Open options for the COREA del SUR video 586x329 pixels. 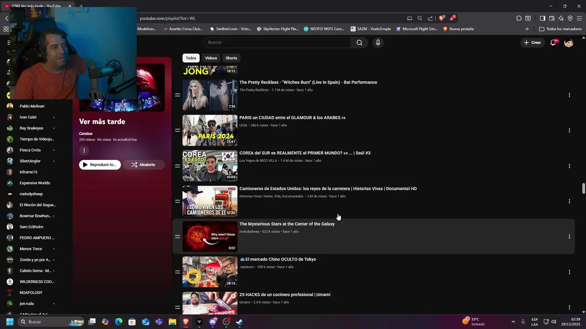[x=570, y=166]
